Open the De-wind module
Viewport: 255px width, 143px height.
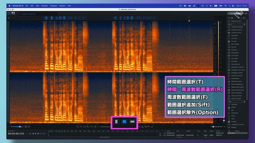pos(234,61)
